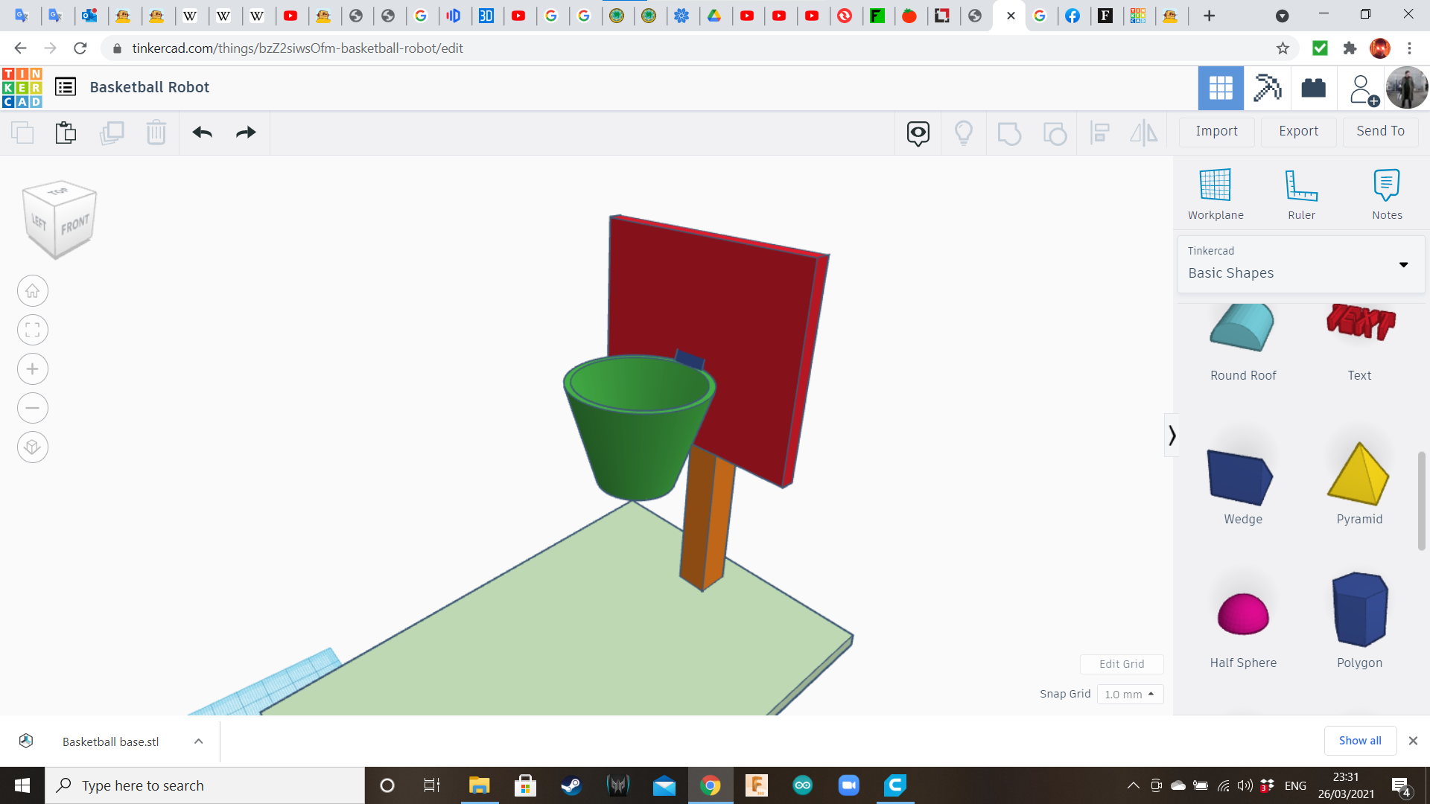Switch to Blocks mode pickaxe tab
Image resolution: width=1430 pixels, height=804 pixels.
1267,88
